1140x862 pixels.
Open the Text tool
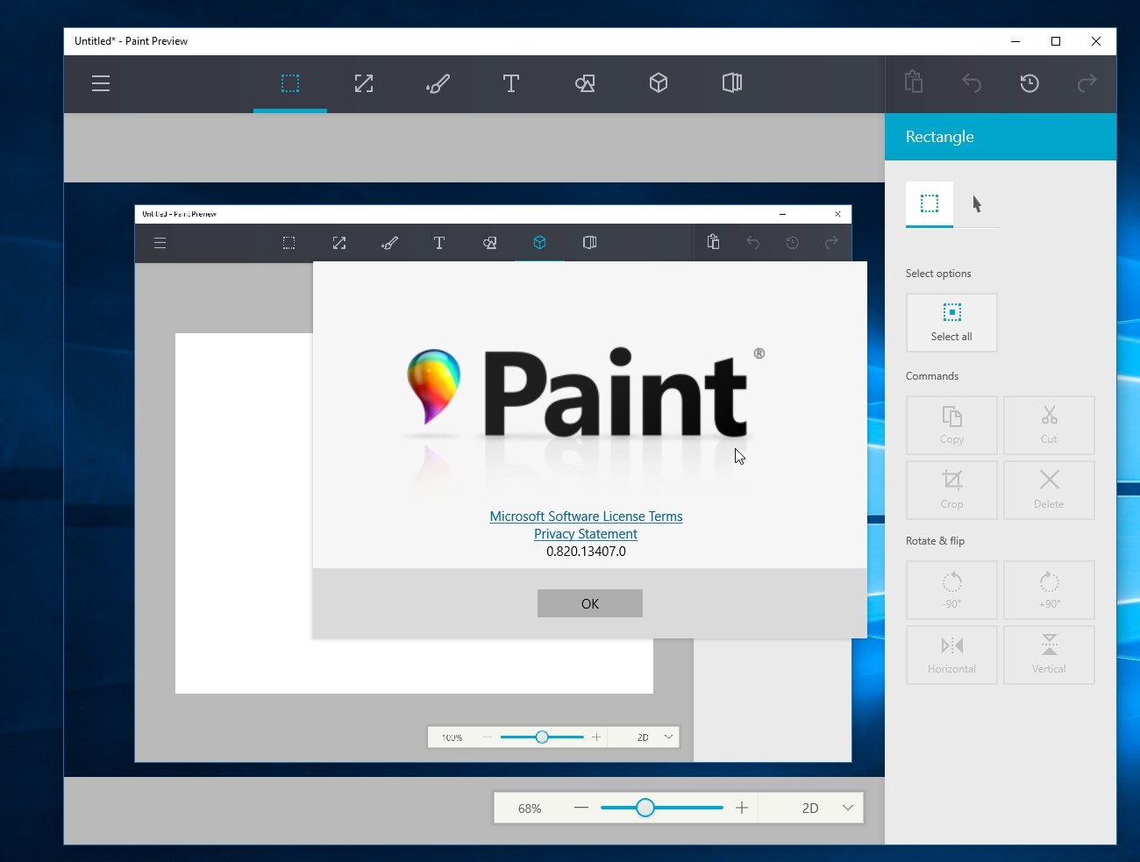(x=511, y=83)
